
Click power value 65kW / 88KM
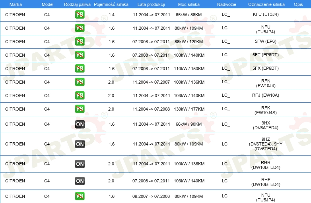[189, 15]
